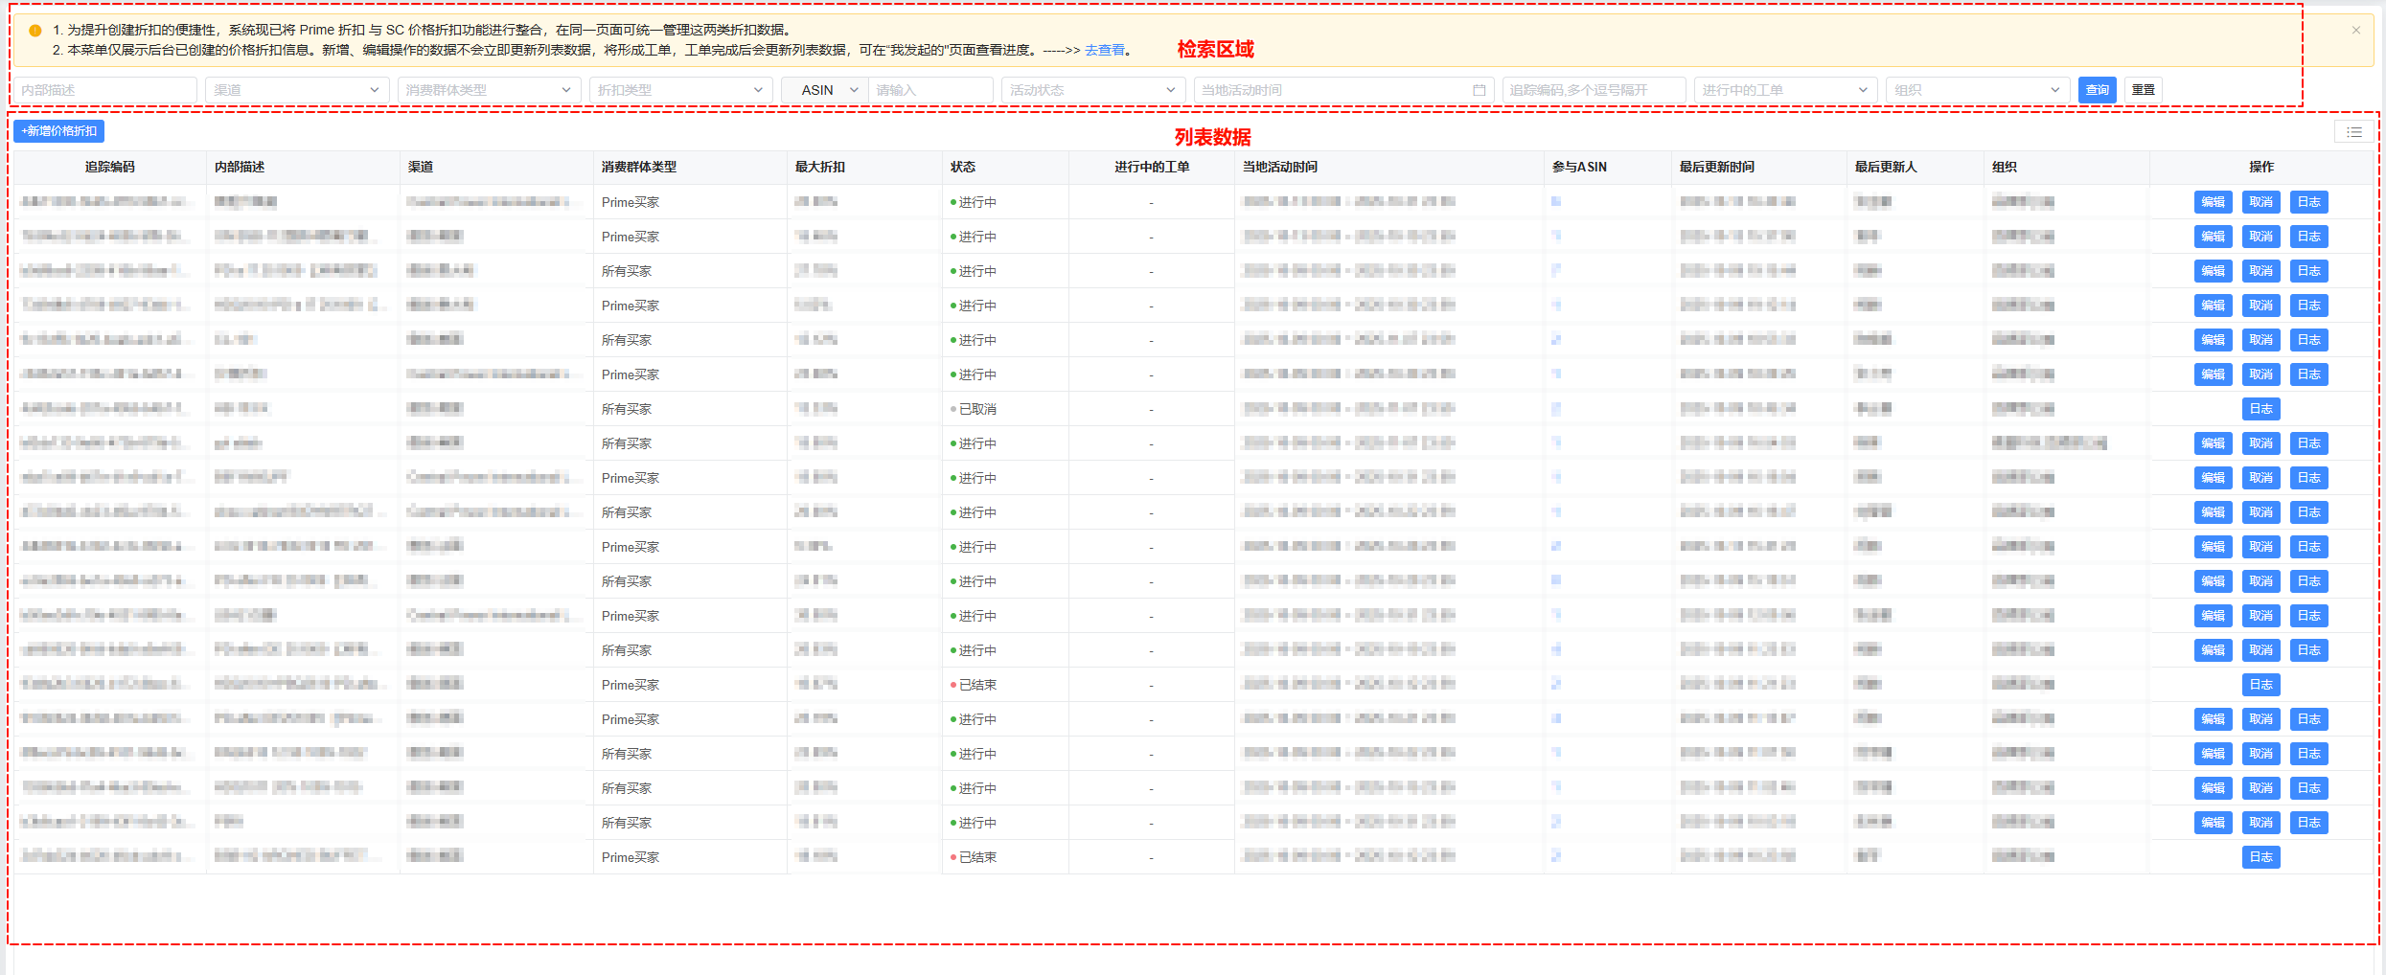Click the blue 查询 button

2097,90
